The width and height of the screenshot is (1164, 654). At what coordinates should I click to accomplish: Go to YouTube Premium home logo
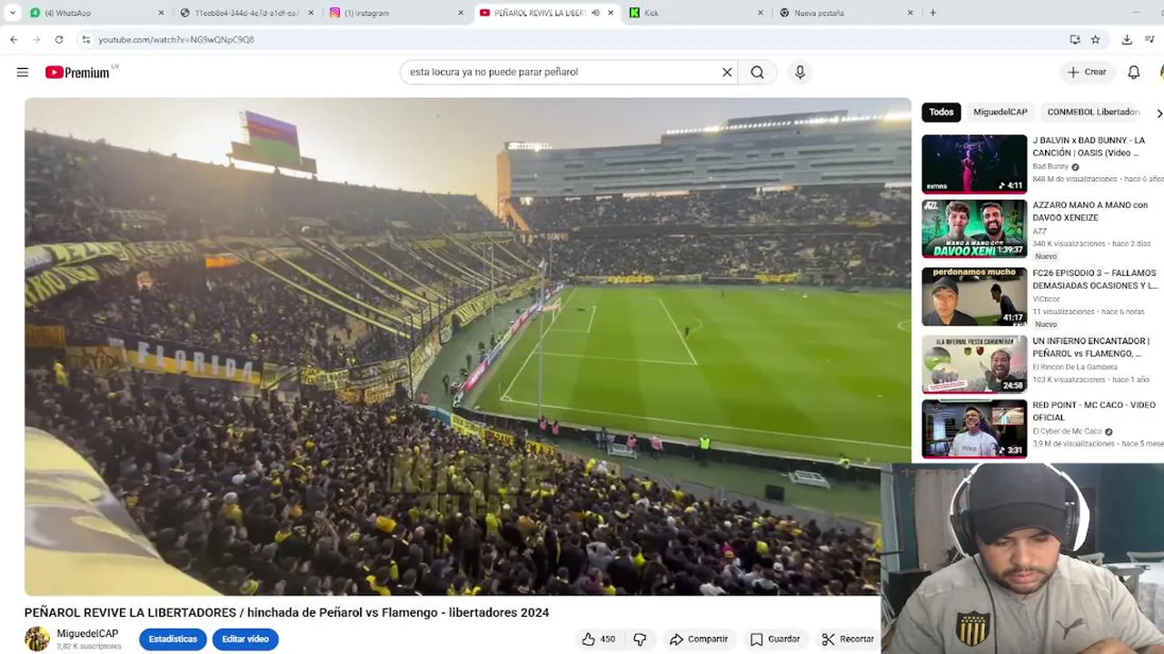click(x=79, y=73)
